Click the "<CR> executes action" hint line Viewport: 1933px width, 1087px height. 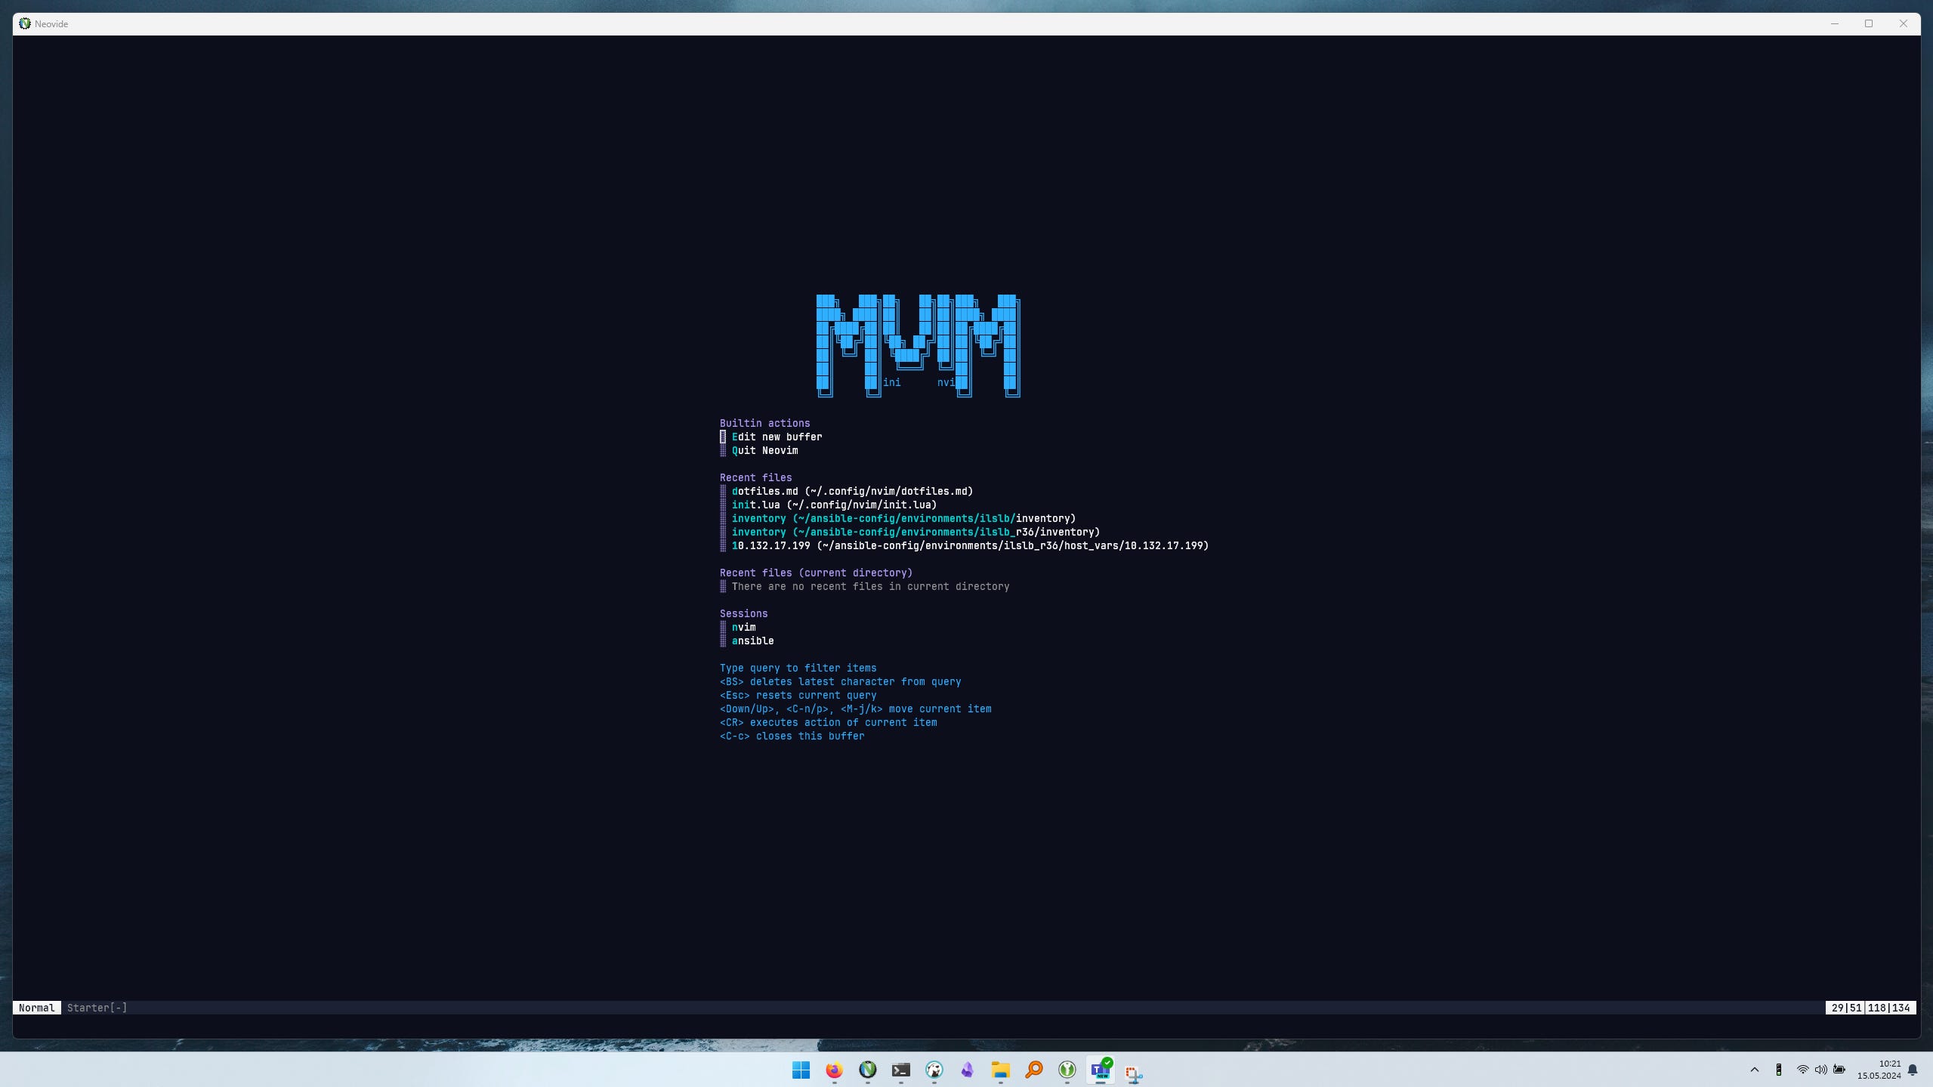coord(828,722)
